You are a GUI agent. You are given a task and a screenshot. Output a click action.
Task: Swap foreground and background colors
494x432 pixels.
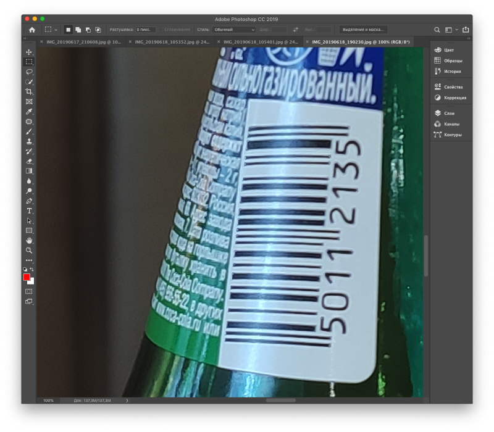(32, 269)
